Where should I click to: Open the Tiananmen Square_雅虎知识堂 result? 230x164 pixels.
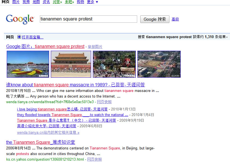[x=41, y=142]
